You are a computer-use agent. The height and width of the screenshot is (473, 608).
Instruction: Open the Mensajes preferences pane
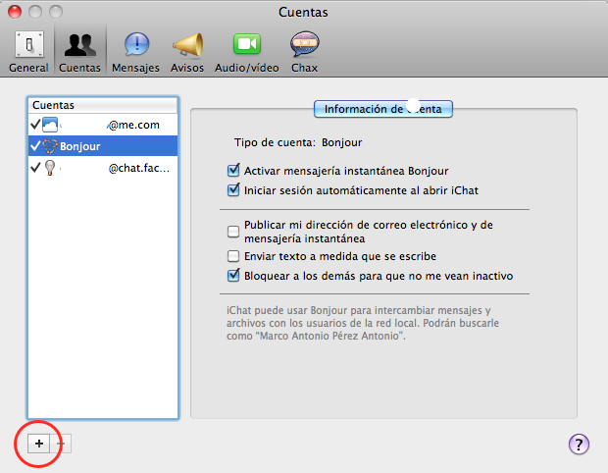pos(135,52)
